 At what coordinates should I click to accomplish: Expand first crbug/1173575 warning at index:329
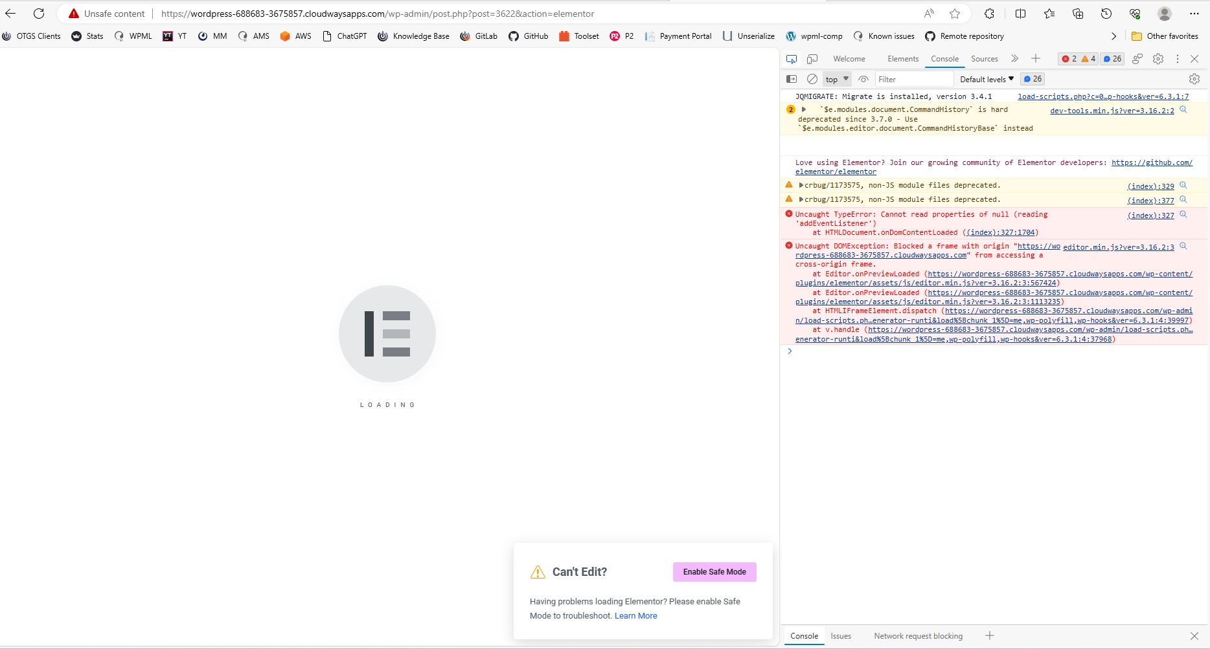pos(801,185)
